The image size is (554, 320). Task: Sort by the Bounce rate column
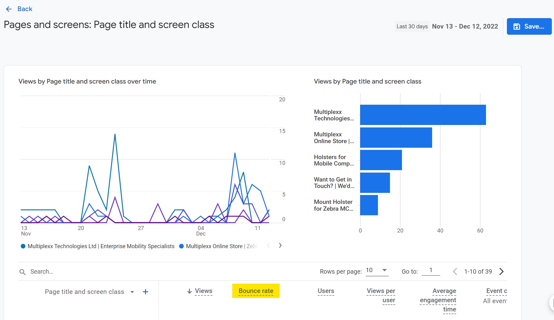click(256, 291)
